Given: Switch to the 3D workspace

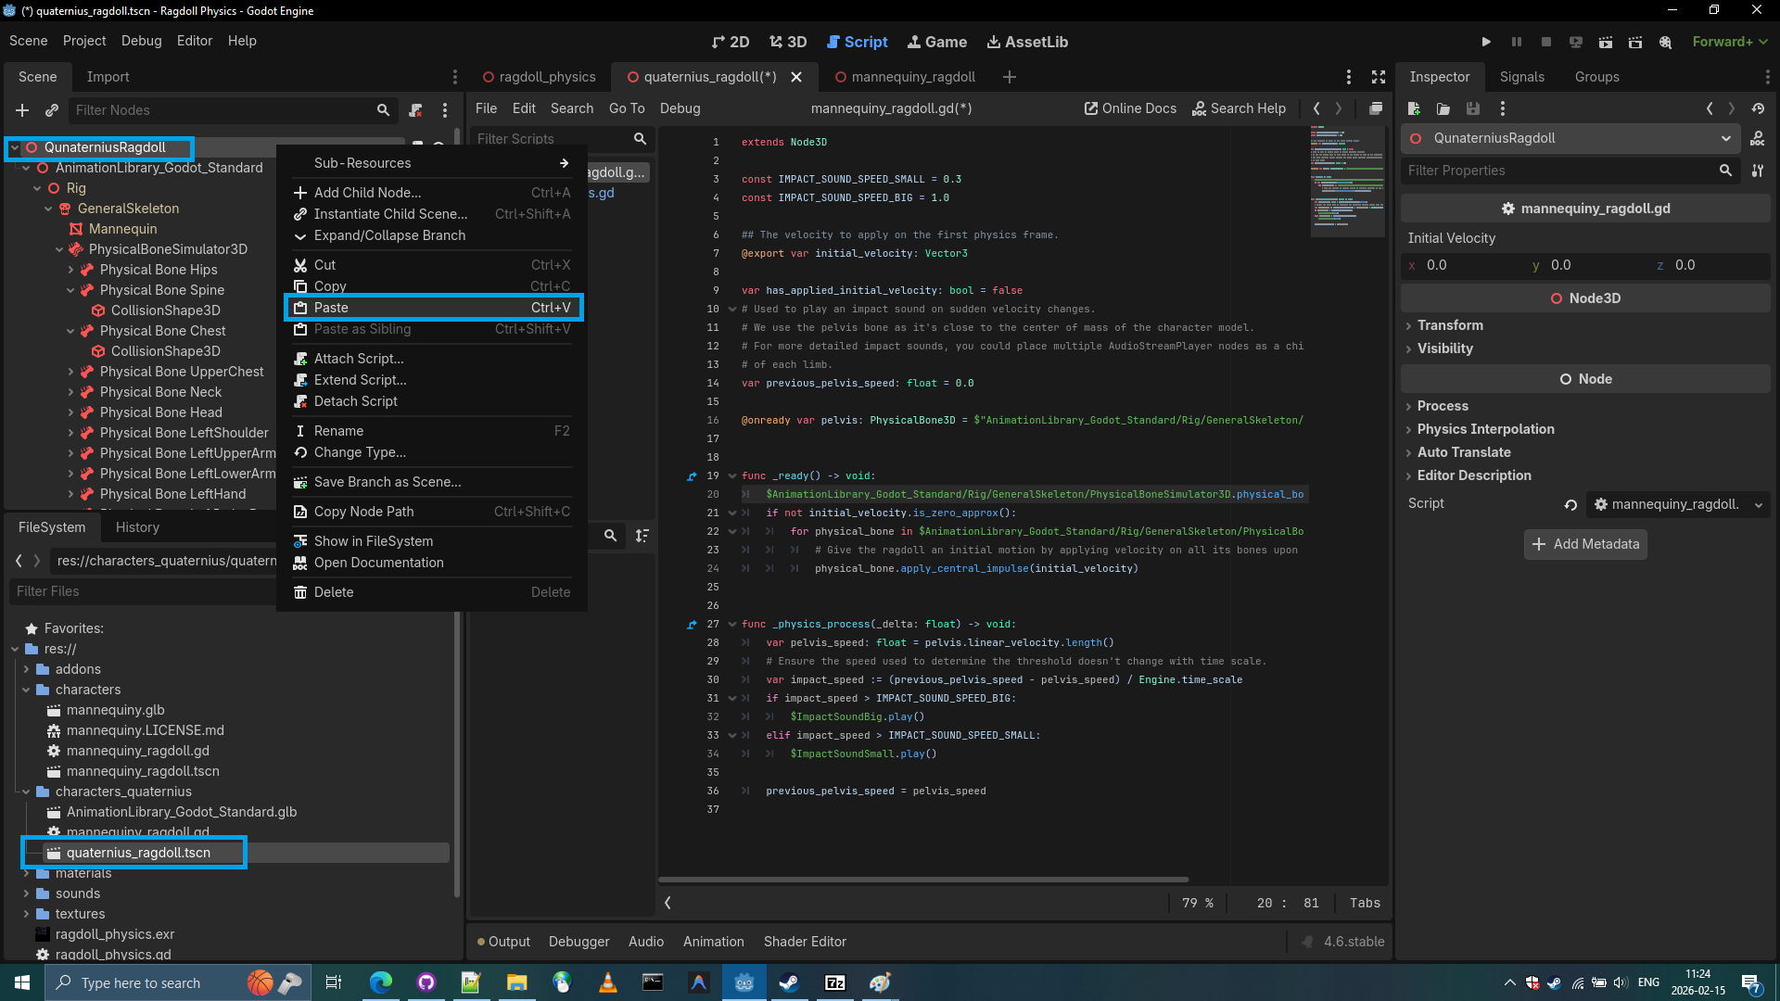Looking at the screenshot, I should click(788, 42).
